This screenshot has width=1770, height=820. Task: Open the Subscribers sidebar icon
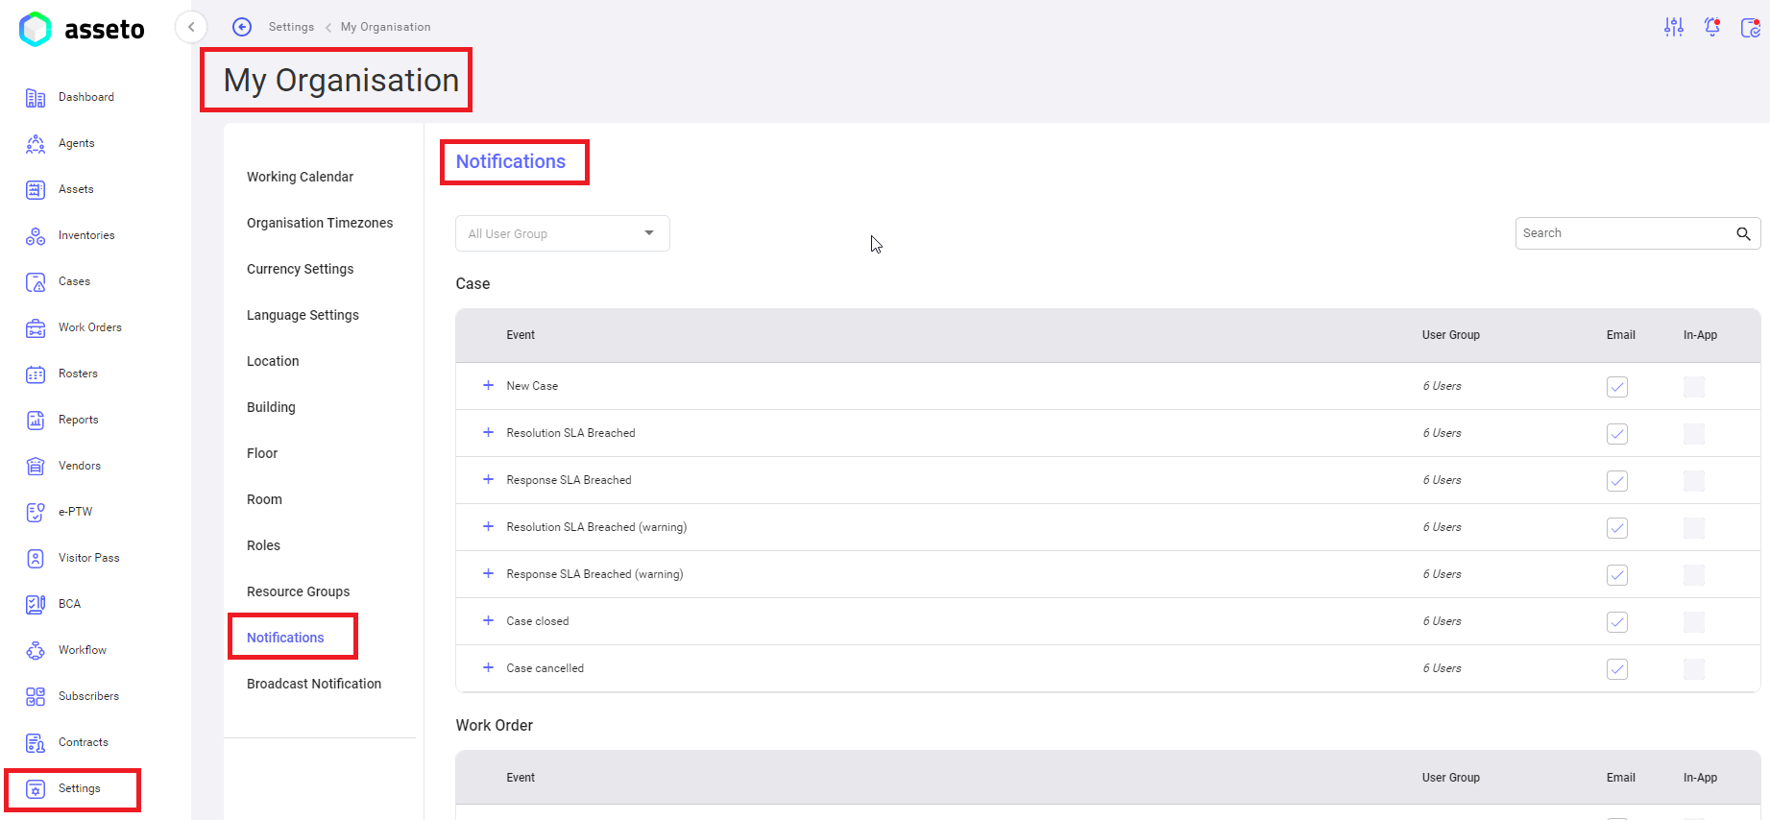click(36, 697)
